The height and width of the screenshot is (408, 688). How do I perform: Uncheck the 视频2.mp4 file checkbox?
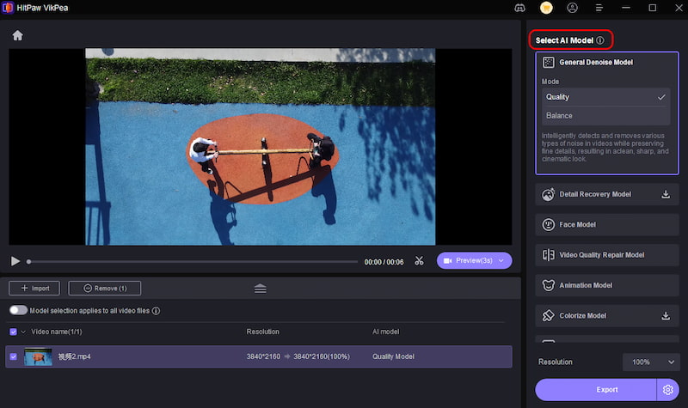13,356
